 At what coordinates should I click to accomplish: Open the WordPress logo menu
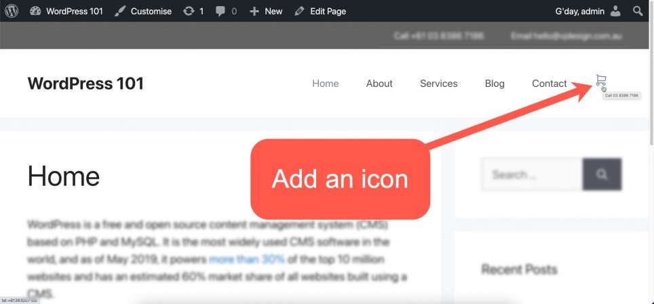12,11
